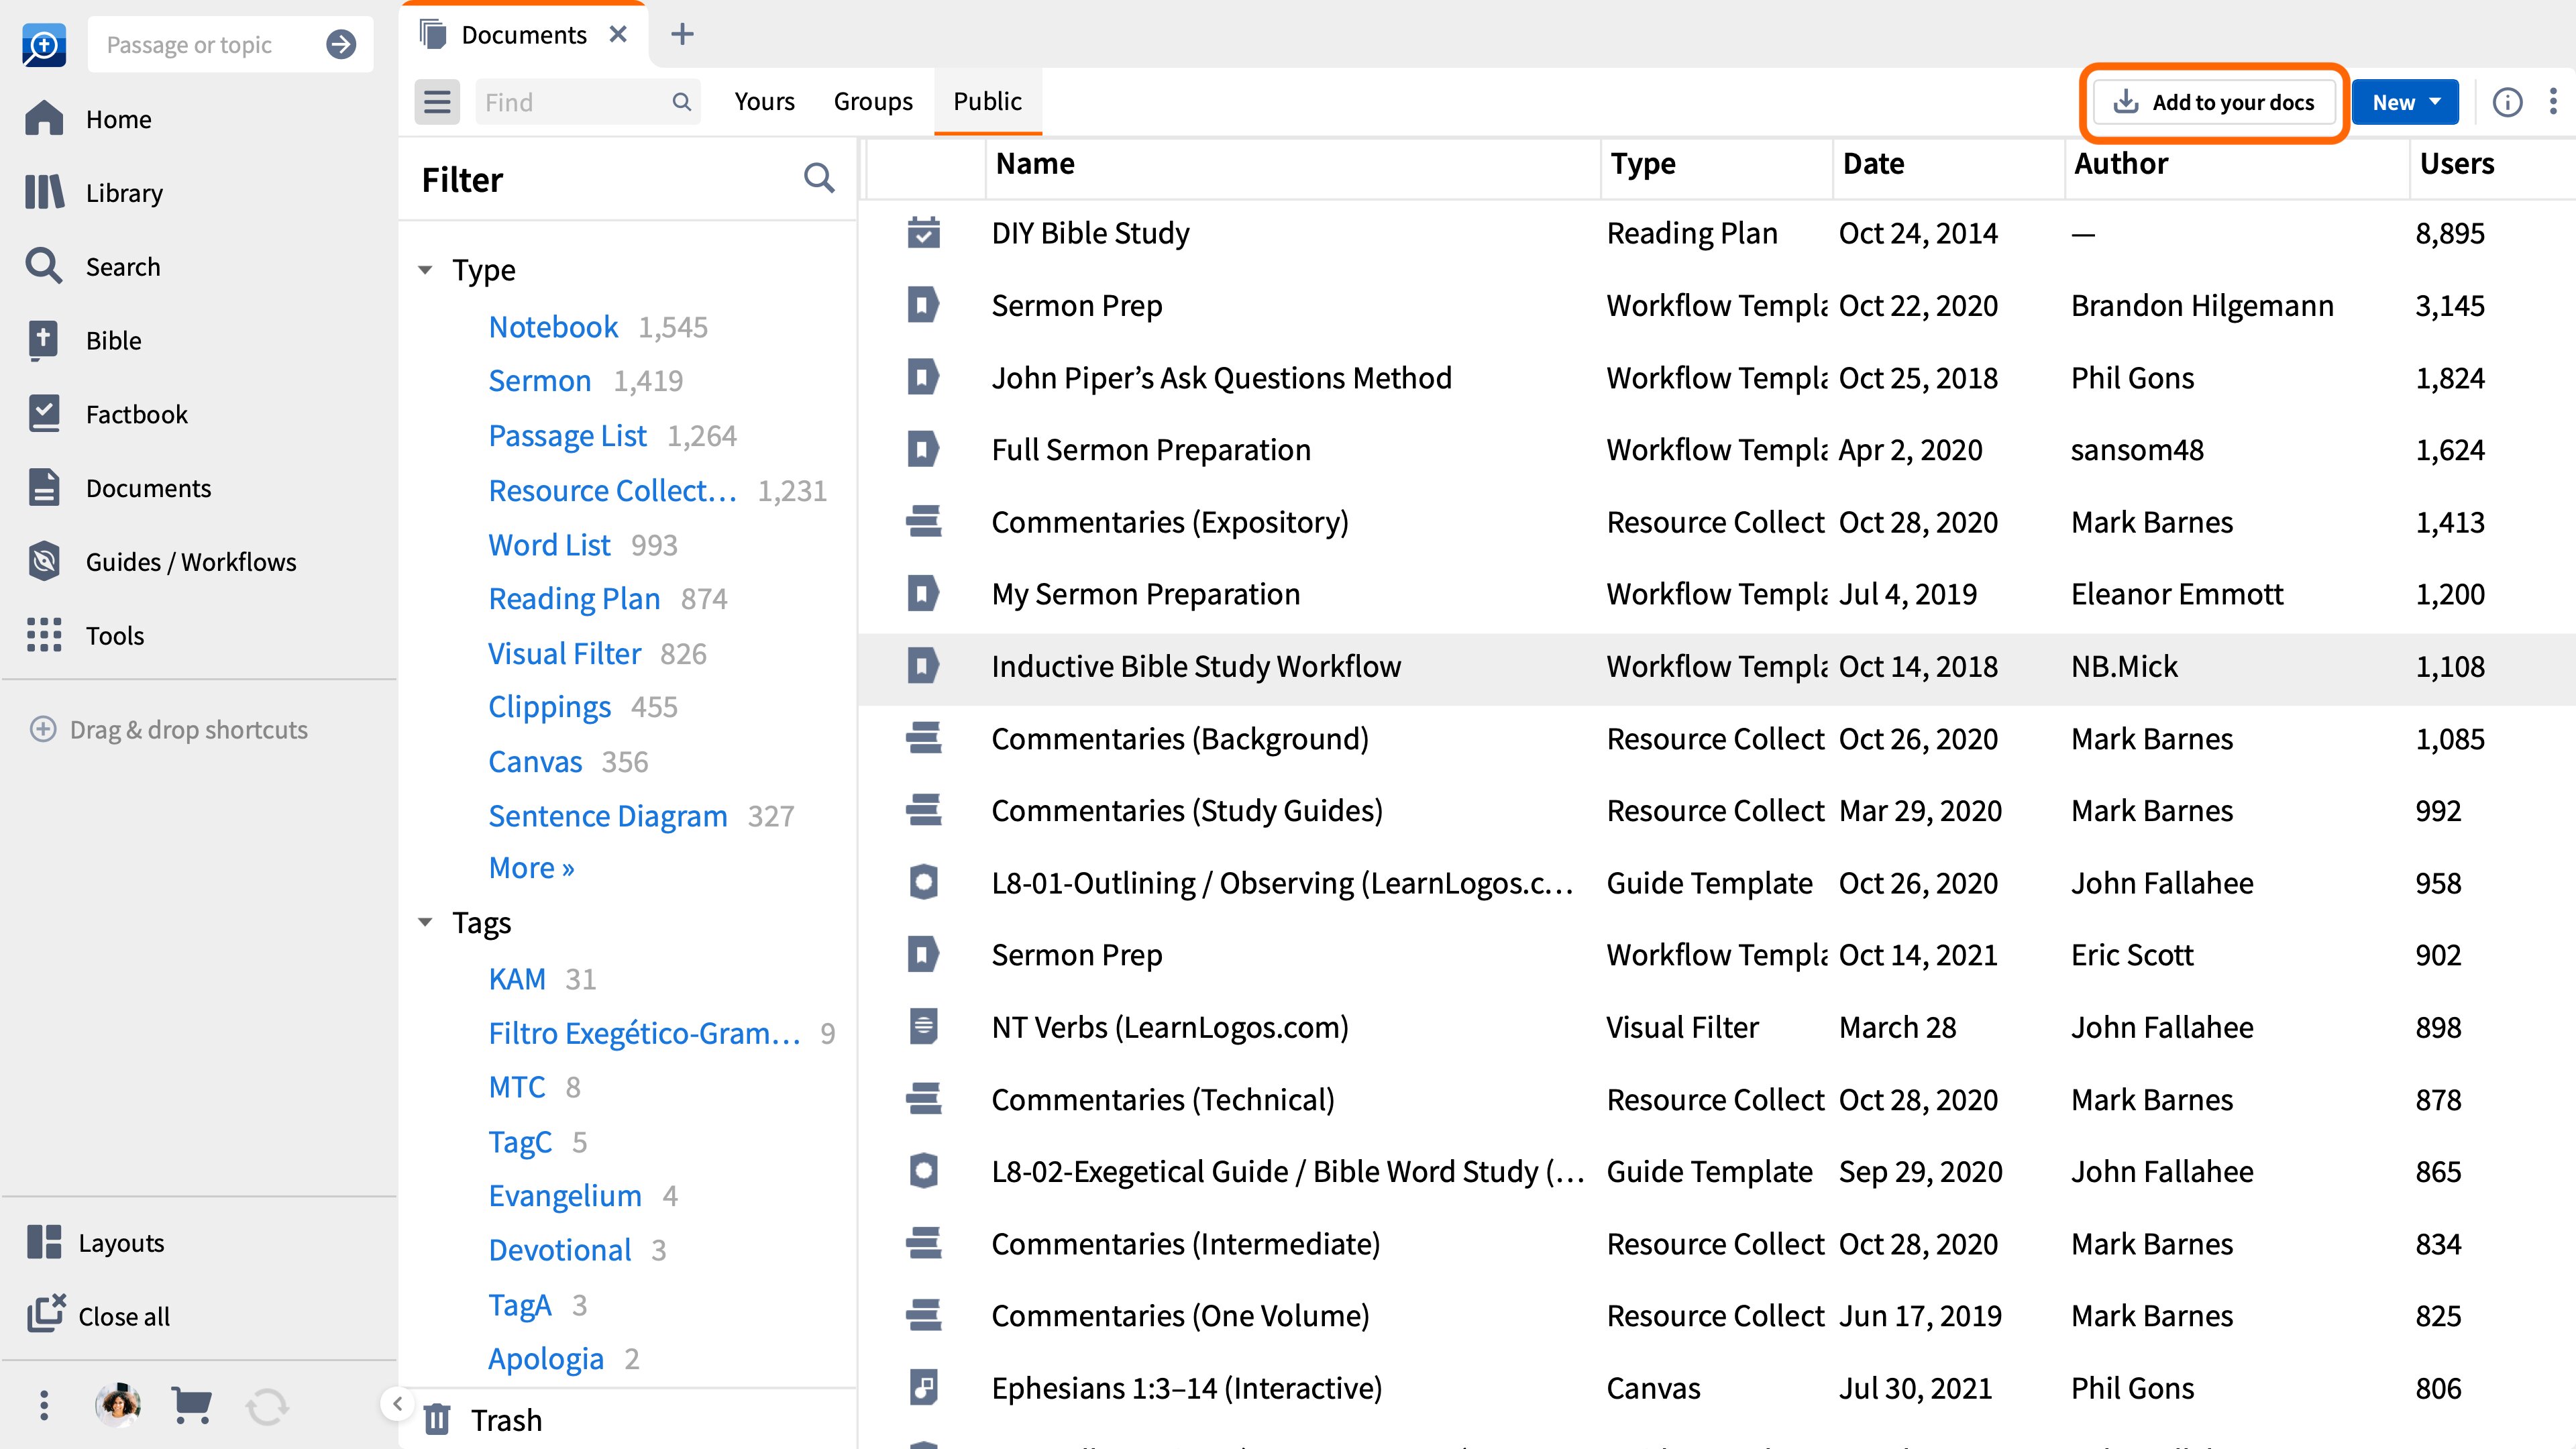Image resolution: width=2576 pixels, height=1449 pixels.
Task: Switch to the Groups tab
Action: coord(873,101)
